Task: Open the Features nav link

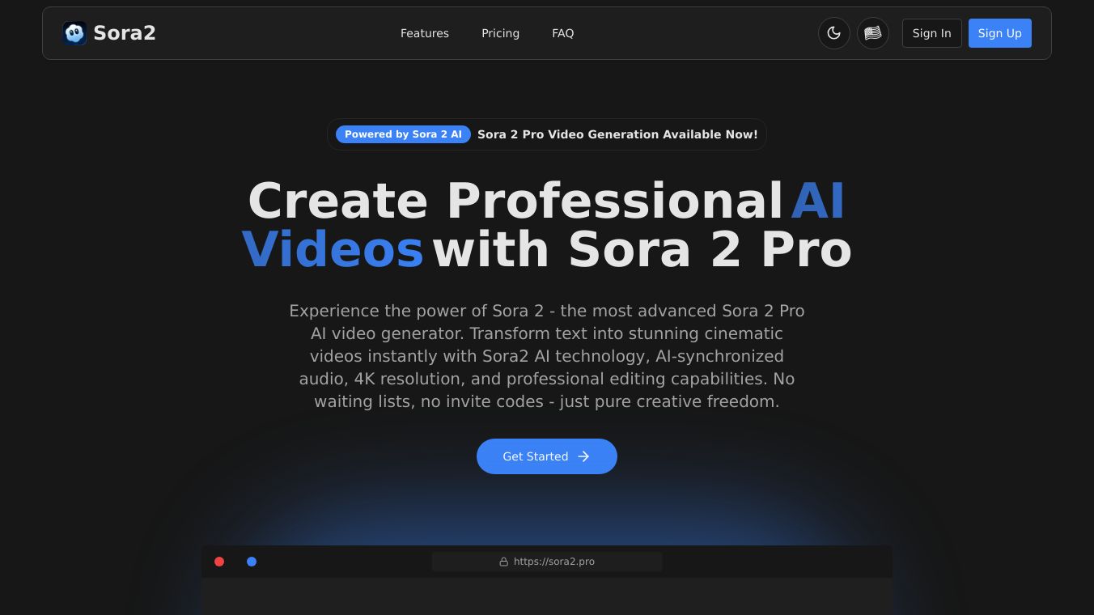Action: 425,33
